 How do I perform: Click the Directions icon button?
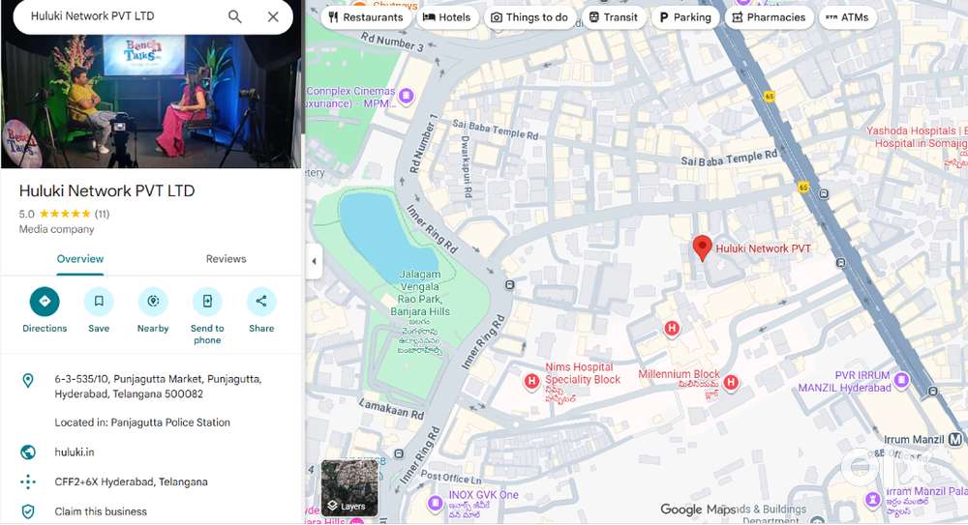coord(45,302)
